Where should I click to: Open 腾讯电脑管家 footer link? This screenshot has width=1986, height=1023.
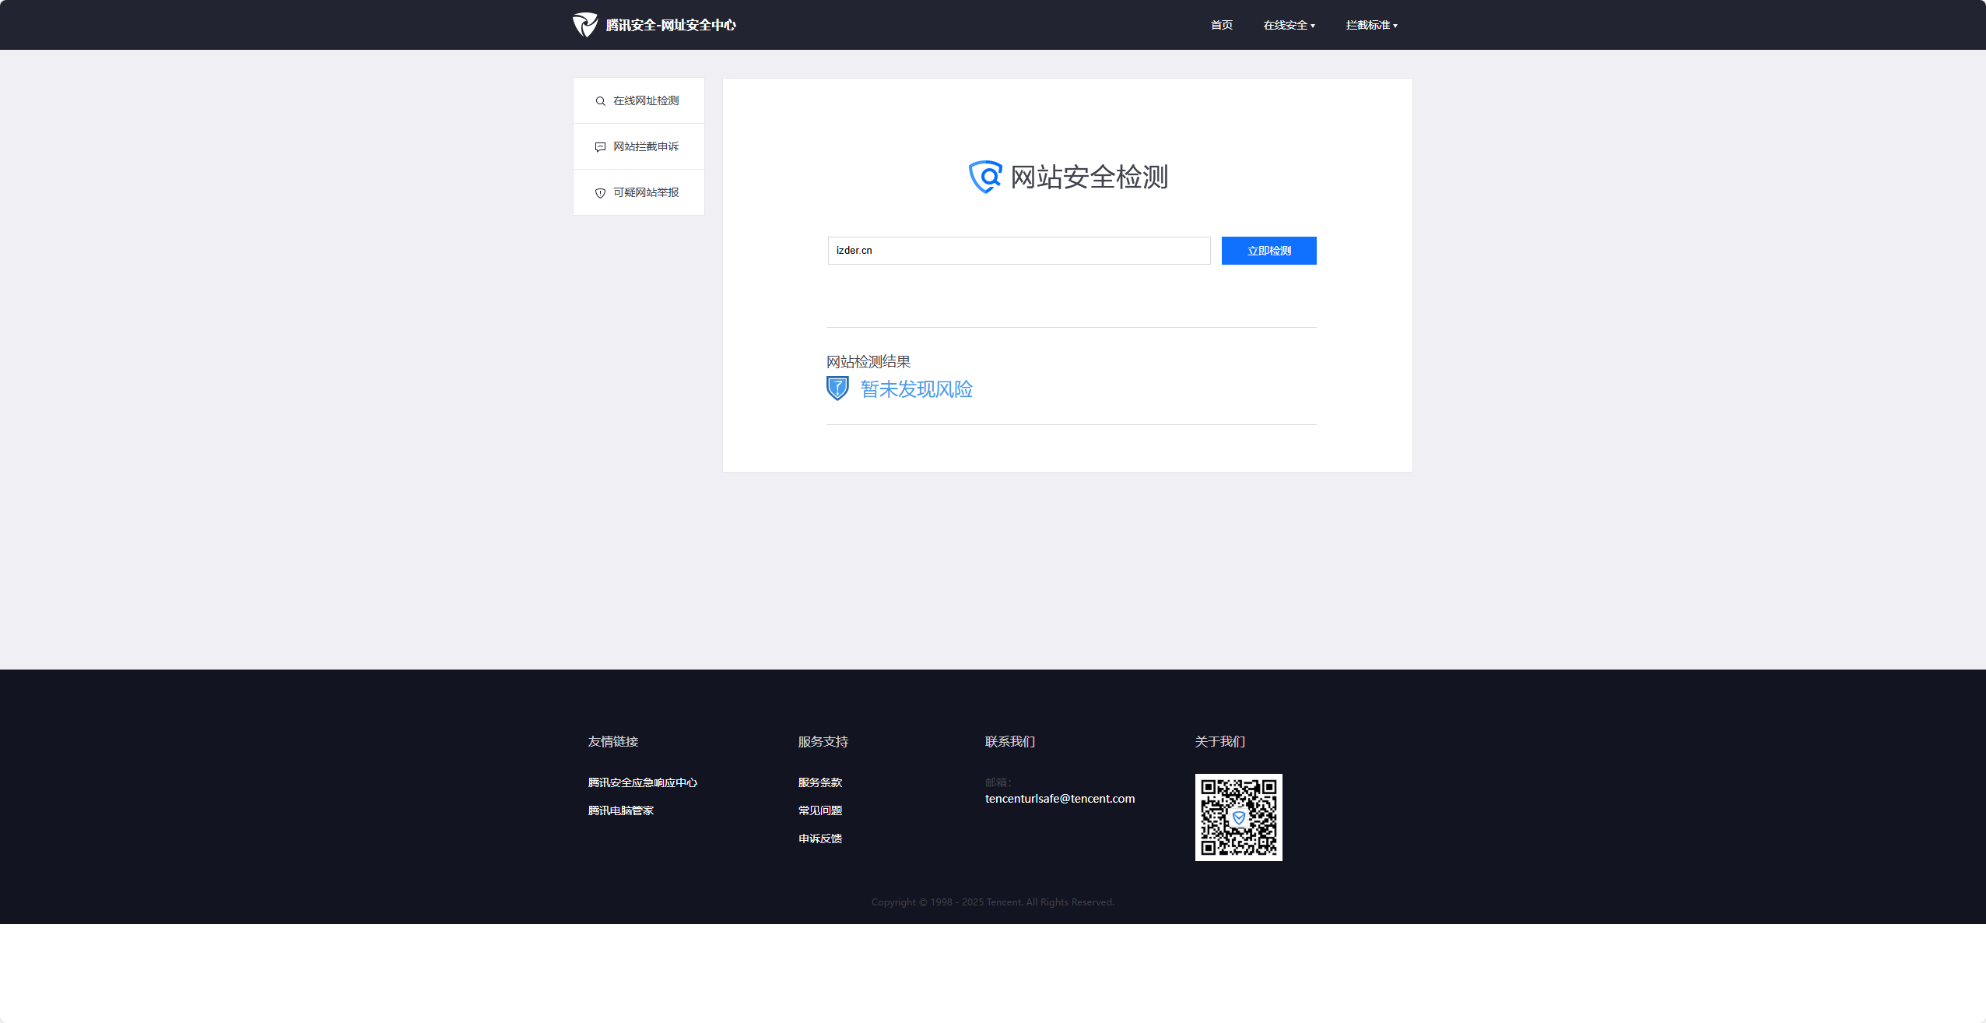click(620, 811)
